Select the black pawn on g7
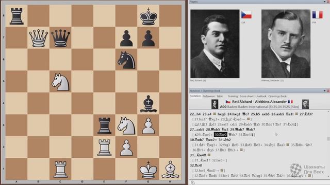Image resolution: width=330 pixels, height=185 pixels. click(x=148, y=38)
